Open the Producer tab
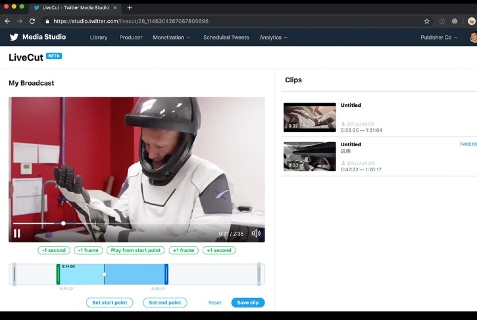The width and height of the screenshot is (477, 320). tap(131, 38)
